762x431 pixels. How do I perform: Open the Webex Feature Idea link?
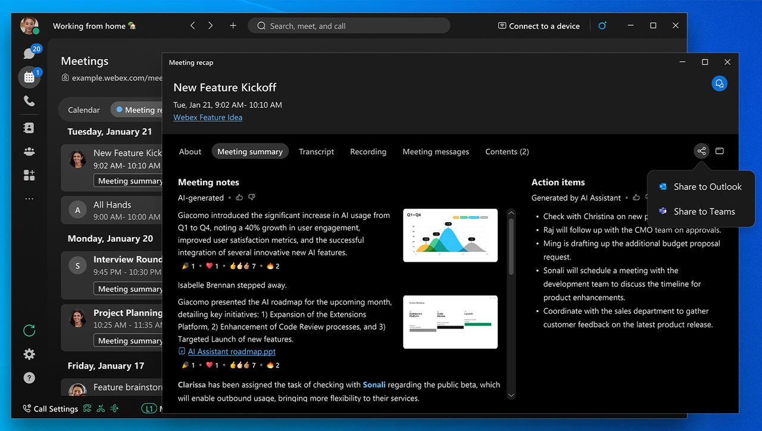[x=208, y=117]
